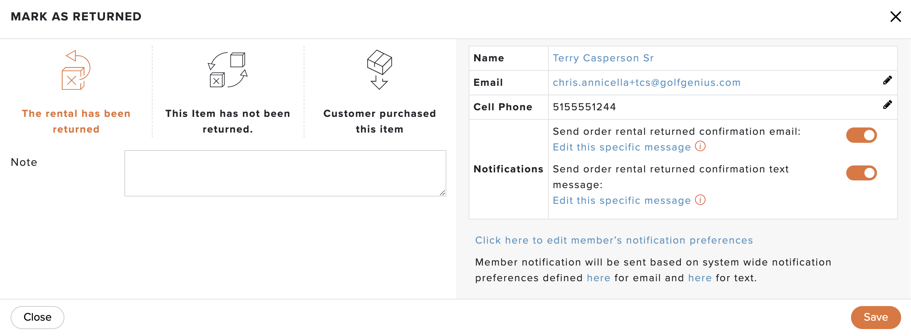Focus the Note text area
Image resolution: width=911 pixels, height=336 pixels.
(x=285, y=173)
